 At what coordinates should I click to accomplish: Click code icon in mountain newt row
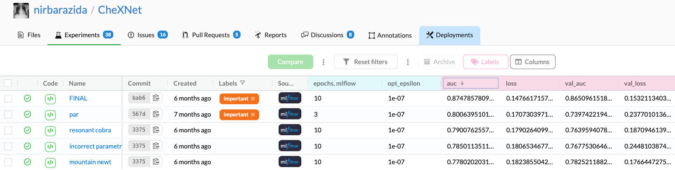[x=50, y=162]
